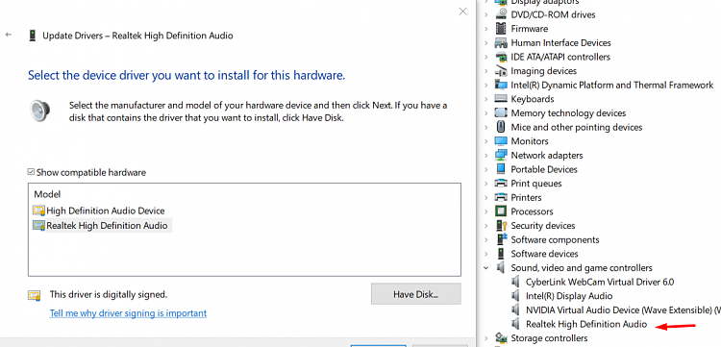Select Software components label
This screenshot has width=721, height=347.
click(555, 240)
